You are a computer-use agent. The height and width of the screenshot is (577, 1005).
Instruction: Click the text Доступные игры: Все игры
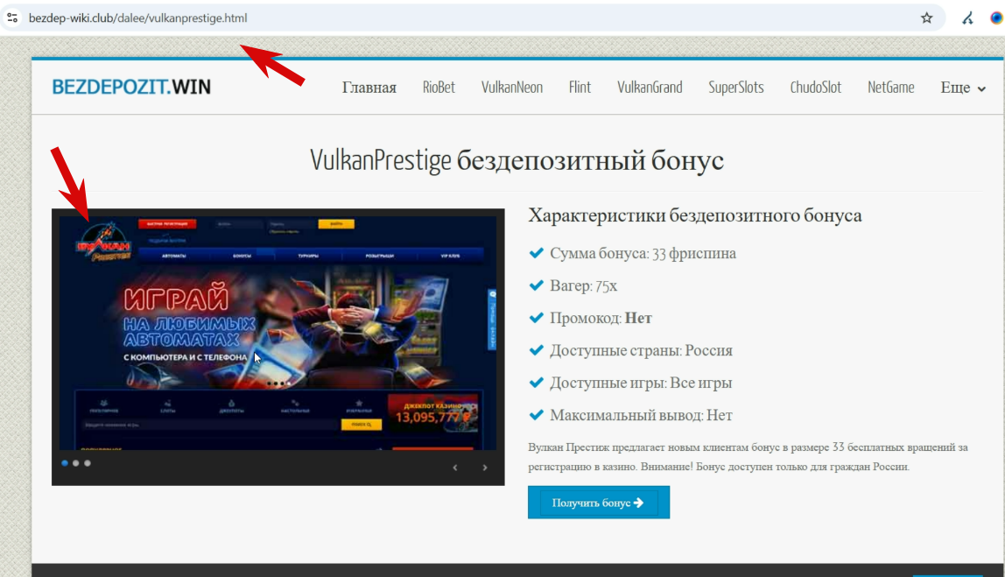pyautogui.click(x=641, y=383)
